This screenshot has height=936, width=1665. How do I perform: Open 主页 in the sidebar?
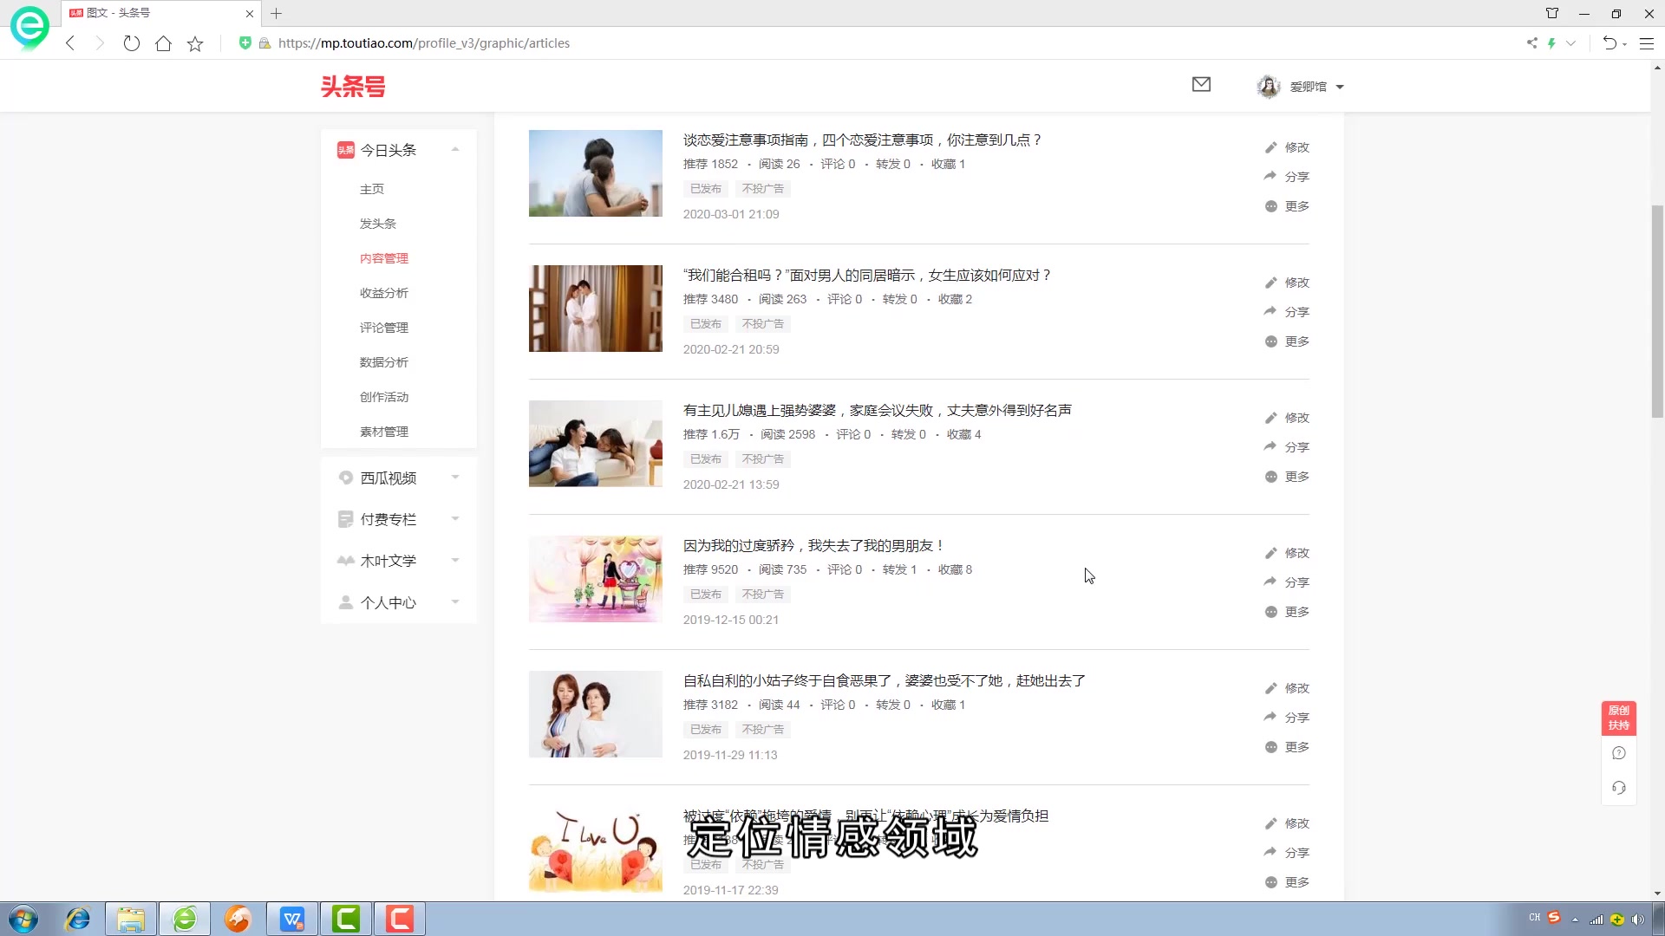coord(372,189)
